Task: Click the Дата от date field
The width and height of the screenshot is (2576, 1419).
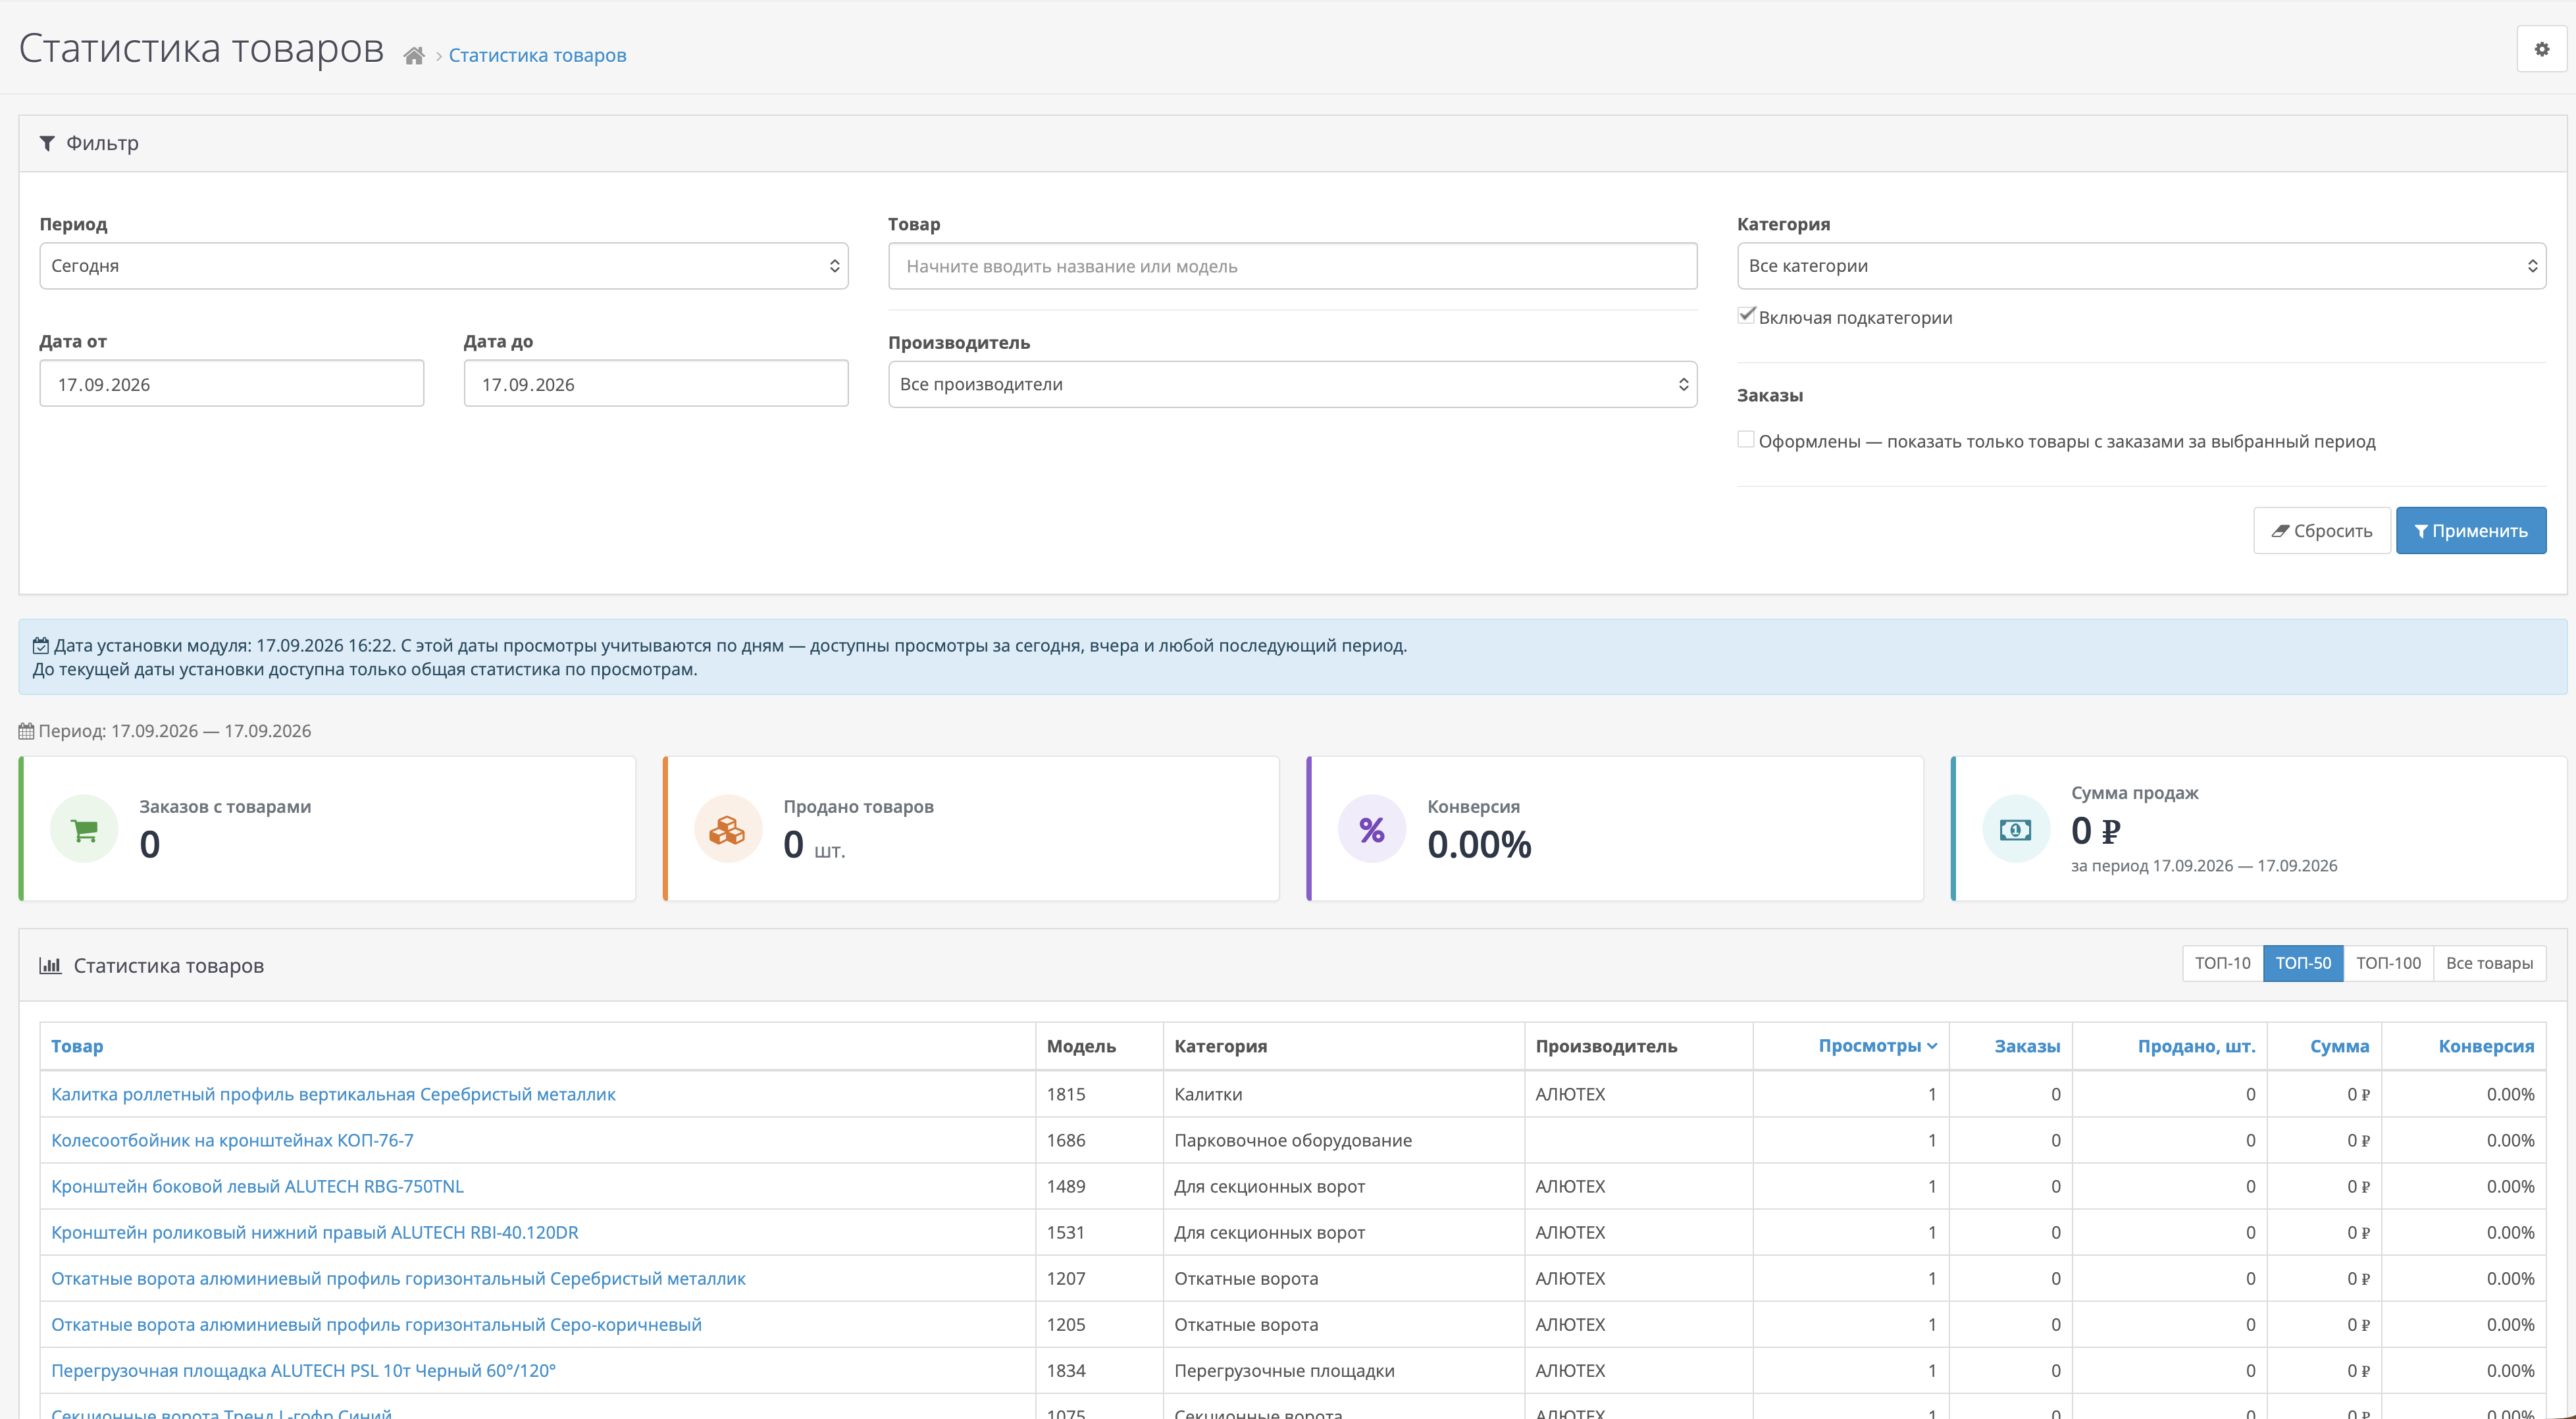Action: 232,384
